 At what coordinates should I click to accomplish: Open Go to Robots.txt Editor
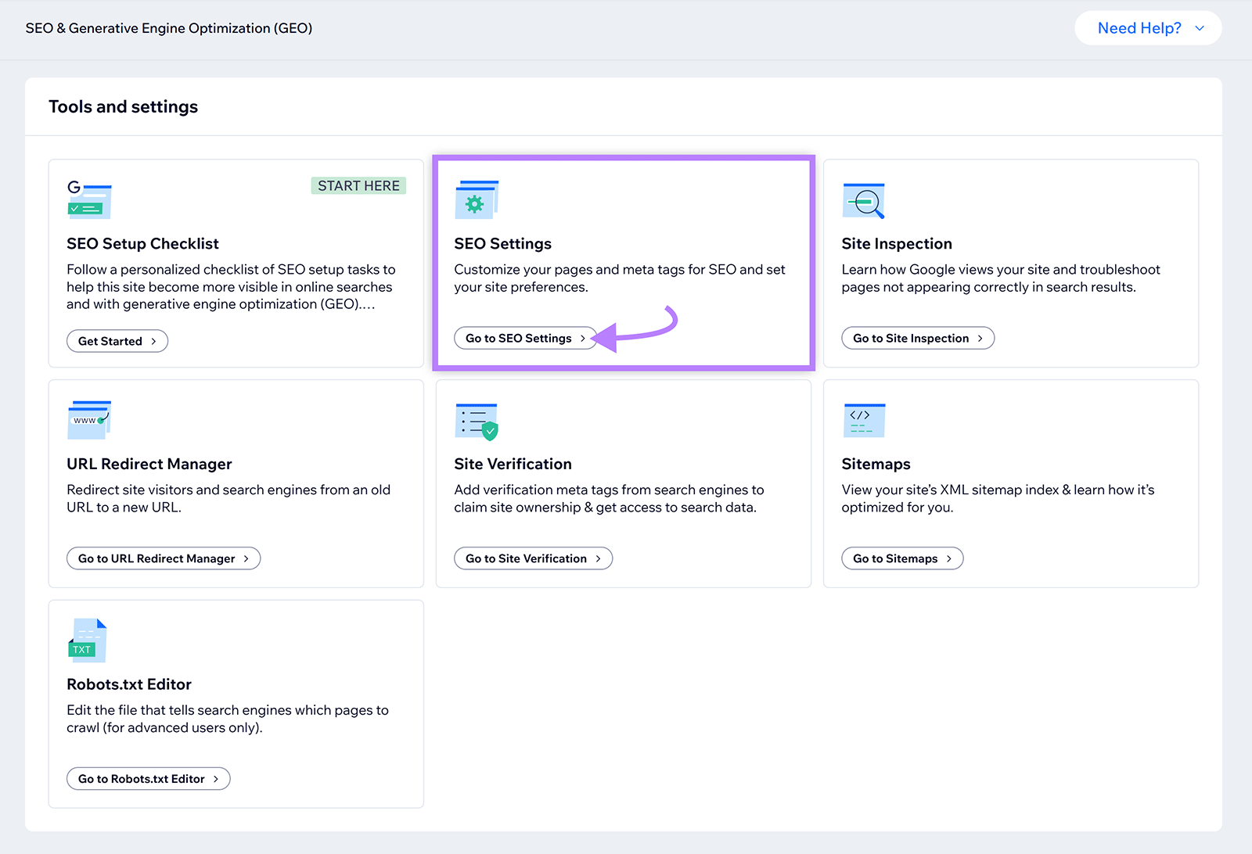click(x=148, y=778)
